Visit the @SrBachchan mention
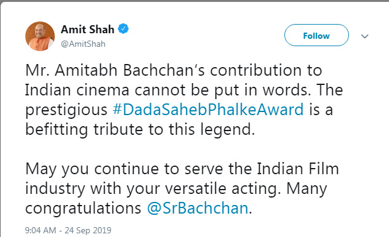The height and width of the screenshot is (237, 389). (198, 207)
